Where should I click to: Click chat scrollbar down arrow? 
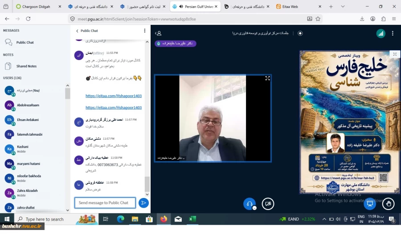coord(147,194)
